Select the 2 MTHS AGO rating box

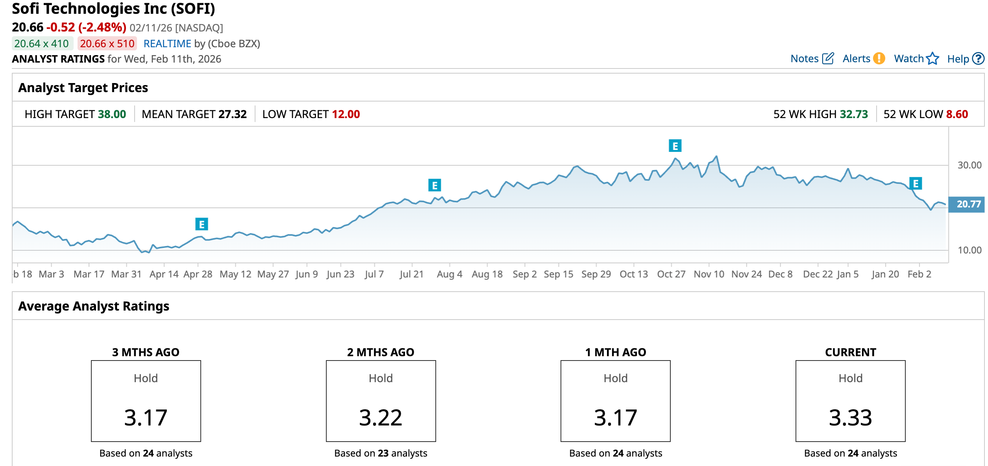point(381,401)
